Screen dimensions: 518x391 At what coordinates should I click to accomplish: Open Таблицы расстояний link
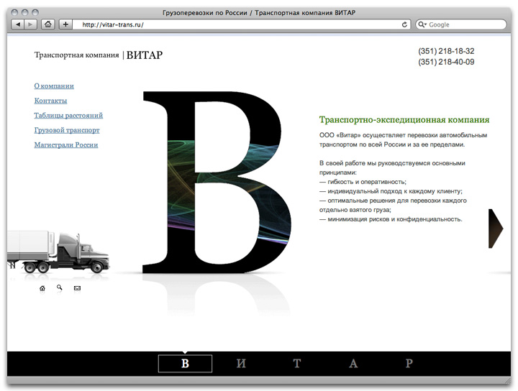tap(68, 116)
